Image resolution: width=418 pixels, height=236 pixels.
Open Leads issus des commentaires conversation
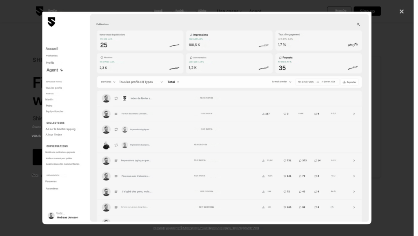tap(62, 164)
